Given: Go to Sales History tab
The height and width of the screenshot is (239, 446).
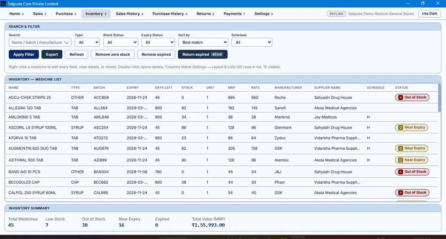Looking at the screenshot, I should pyautogui.click(x=129, y=14).
